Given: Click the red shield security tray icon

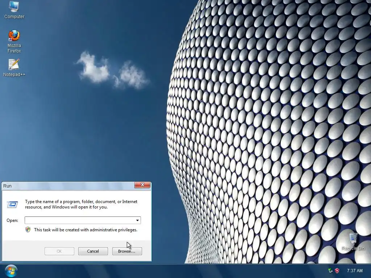Looking at the screenshot, I should [x=337, y=271].
